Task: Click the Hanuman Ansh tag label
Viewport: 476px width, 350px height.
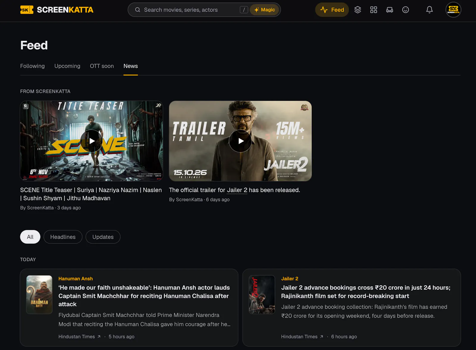Action: pos(76,279)
